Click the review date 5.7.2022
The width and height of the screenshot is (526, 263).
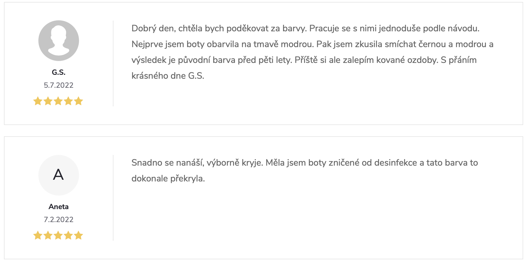[59, 85]
